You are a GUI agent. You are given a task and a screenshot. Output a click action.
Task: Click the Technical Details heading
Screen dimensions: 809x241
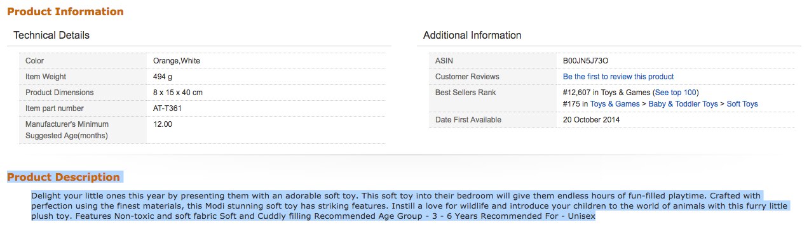(x=51, y=36)
